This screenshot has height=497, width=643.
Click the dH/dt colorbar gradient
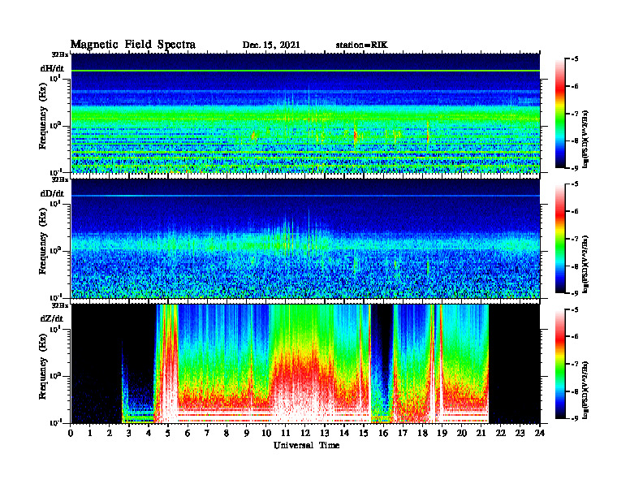pyautogui.click(x=559, y=114)
